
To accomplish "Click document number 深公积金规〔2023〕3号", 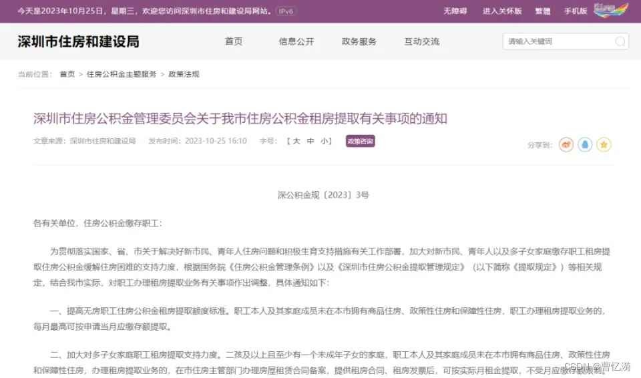I will click(x=323, y=195).
